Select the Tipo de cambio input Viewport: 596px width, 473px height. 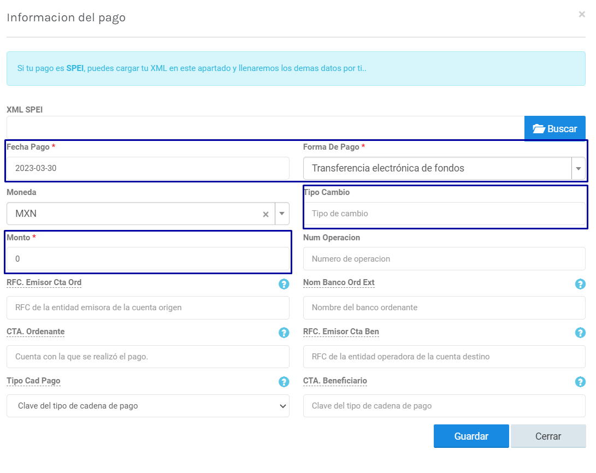[x=444, y=214]
